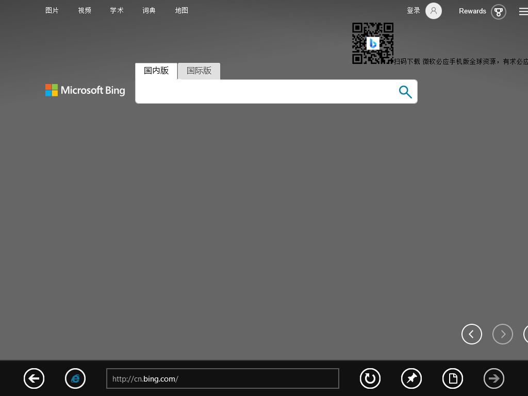Open the 地图 menu item

(x=181, y=10)
